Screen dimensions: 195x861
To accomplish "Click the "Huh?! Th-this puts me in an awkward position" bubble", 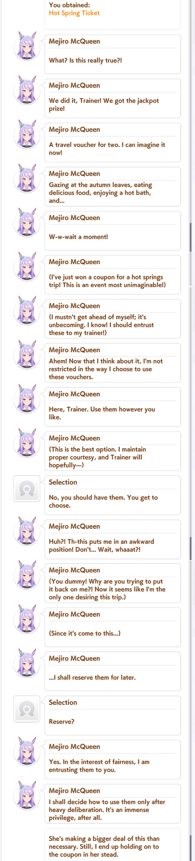I will (x=113, y=539).
